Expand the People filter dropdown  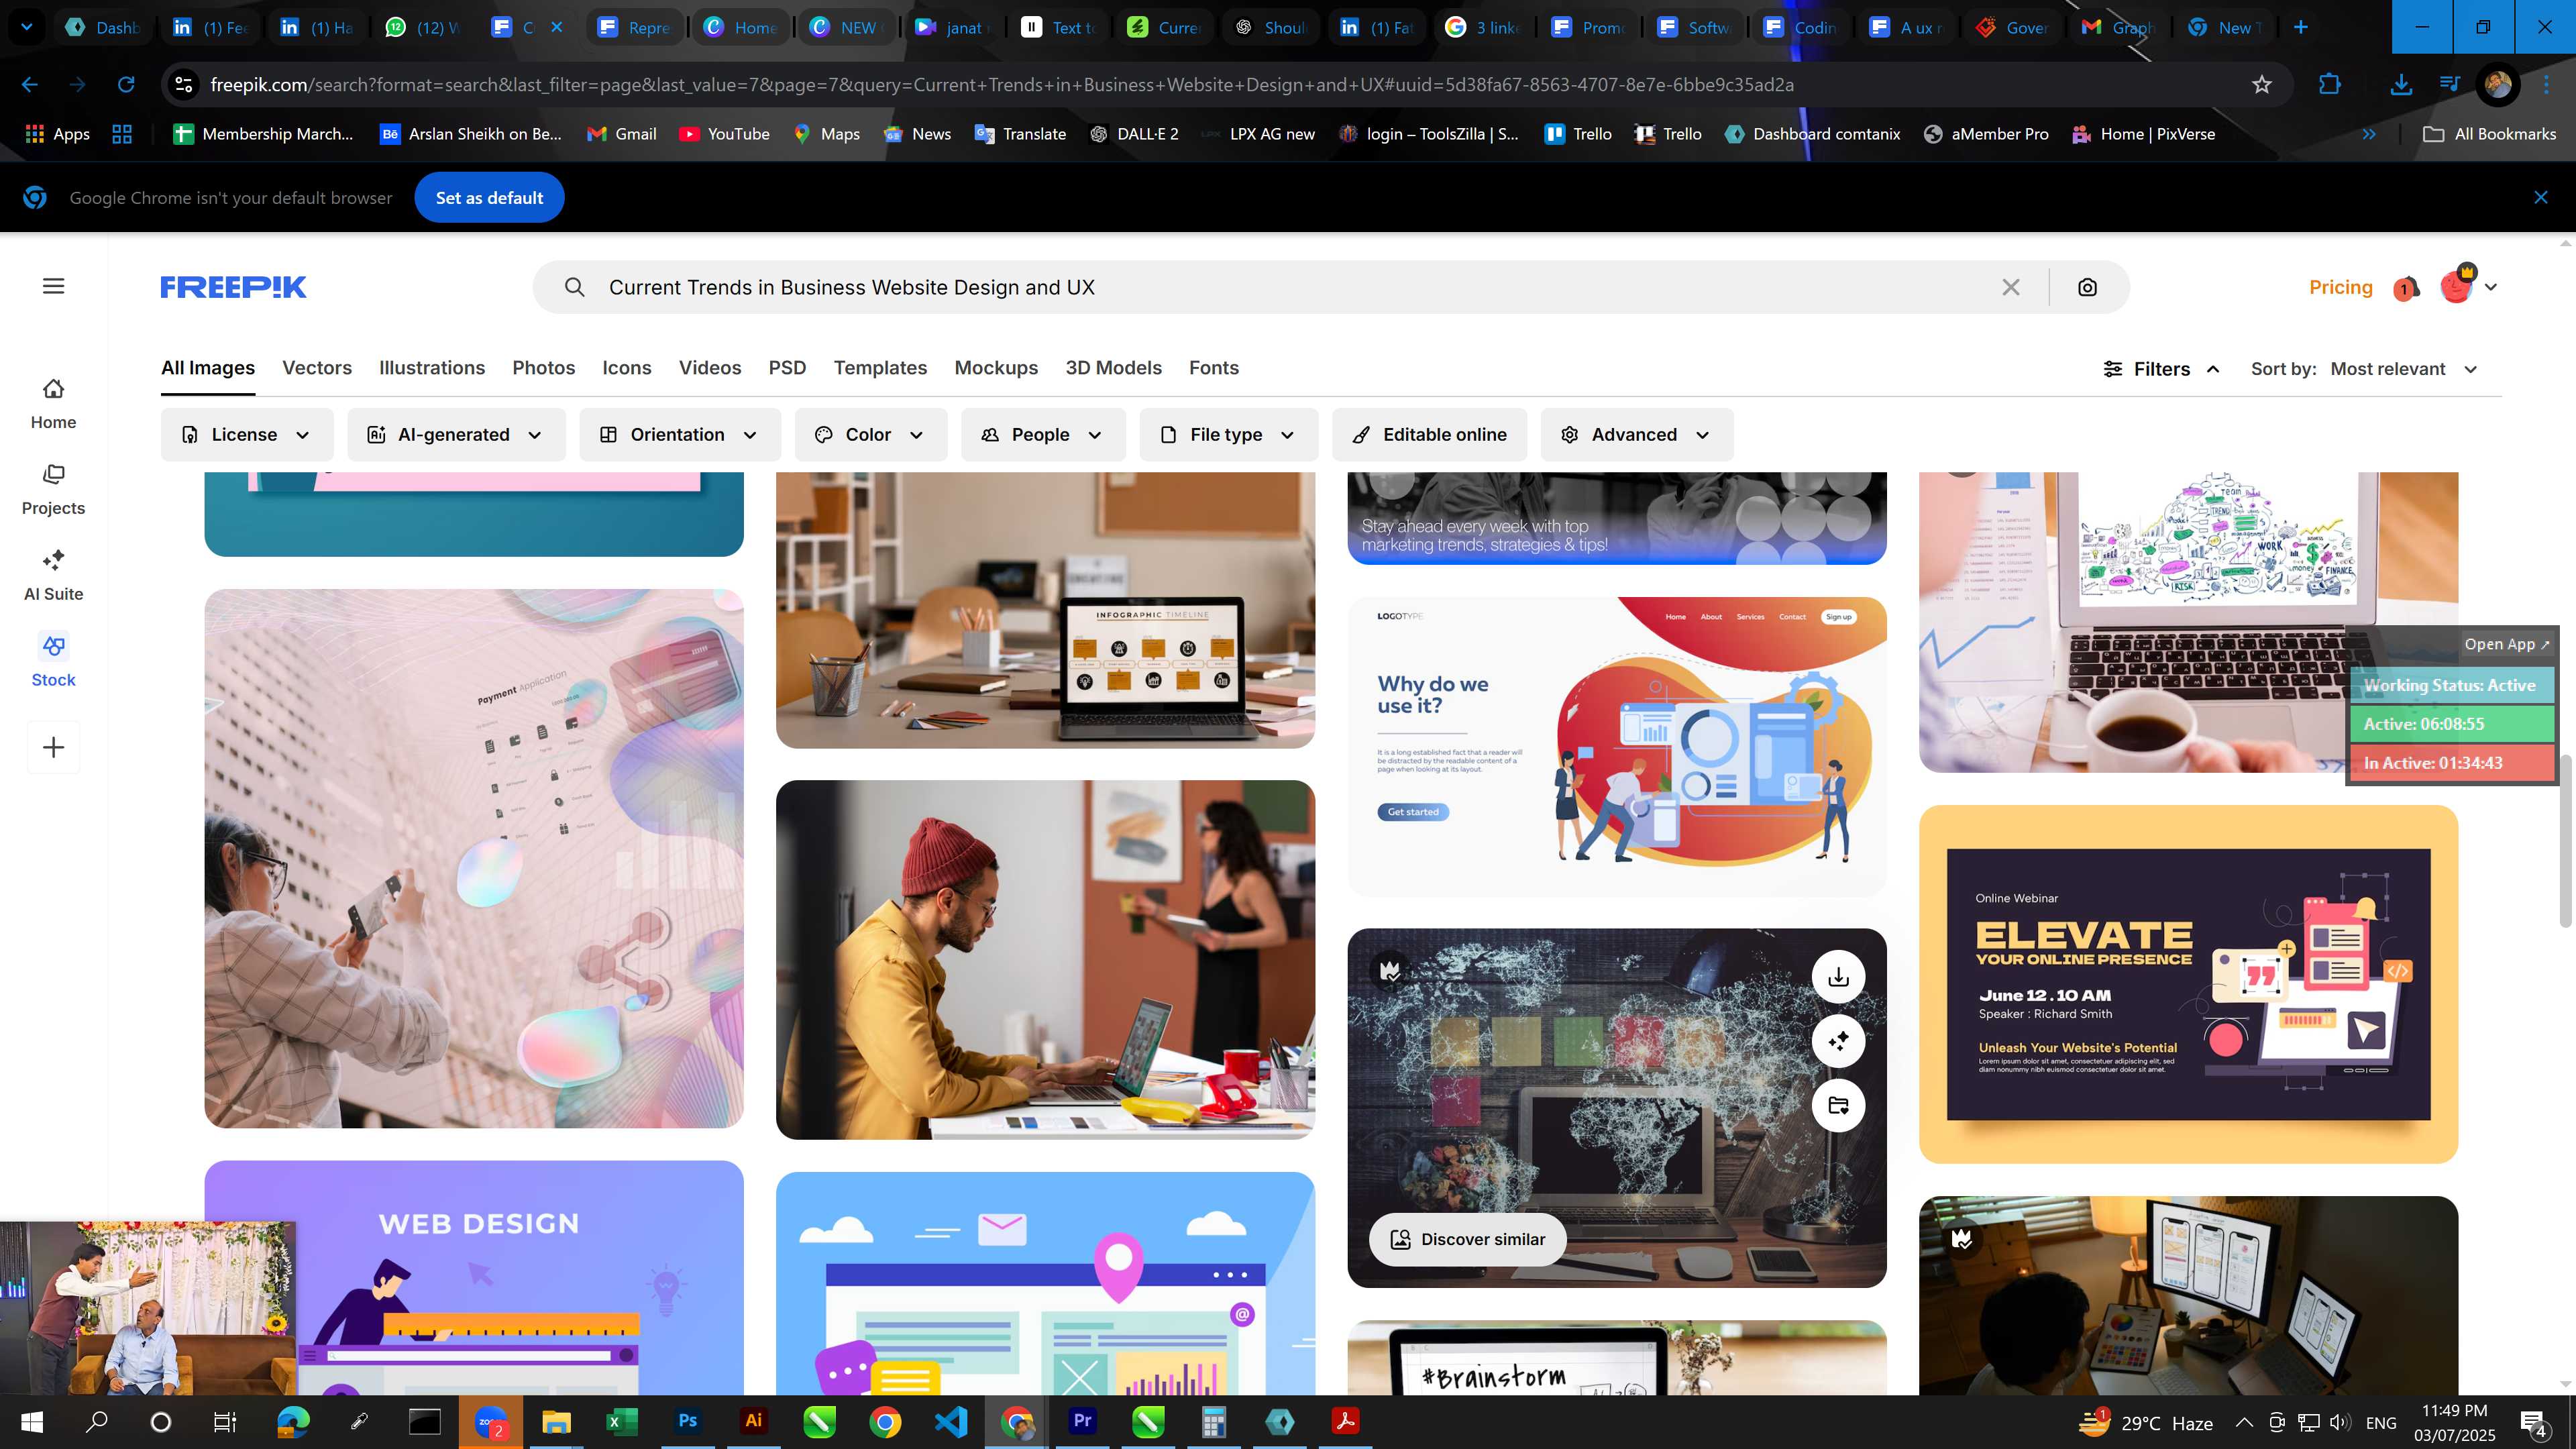pyautogui.click(x=1043, y=434)
